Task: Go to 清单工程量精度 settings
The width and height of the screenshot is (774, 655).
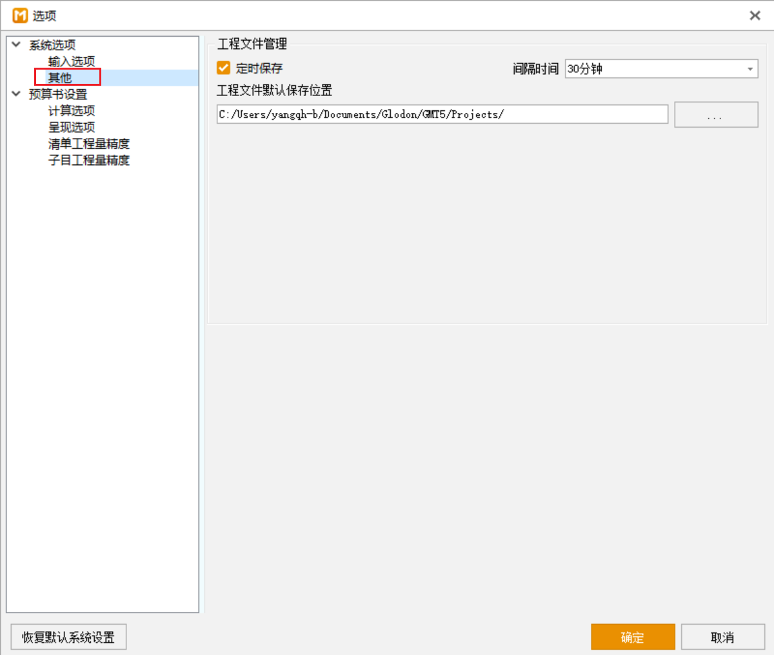Action: (89, 144)
